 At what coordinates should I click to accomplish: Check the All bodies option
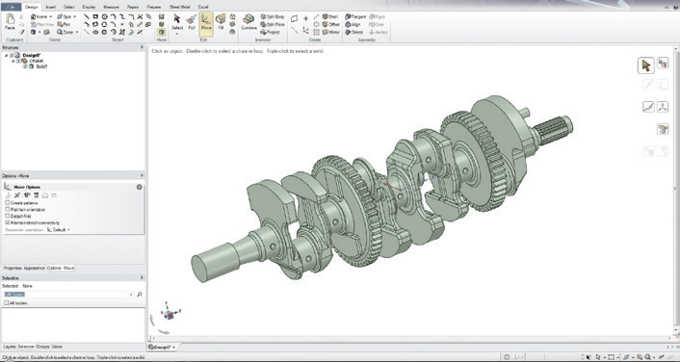pyautogui.click(x=7, y=302)
